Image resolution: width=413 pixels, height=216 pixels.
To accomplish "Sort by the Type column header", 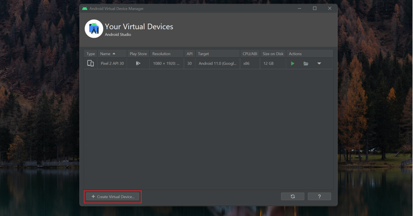I will (x=90, y=54).
